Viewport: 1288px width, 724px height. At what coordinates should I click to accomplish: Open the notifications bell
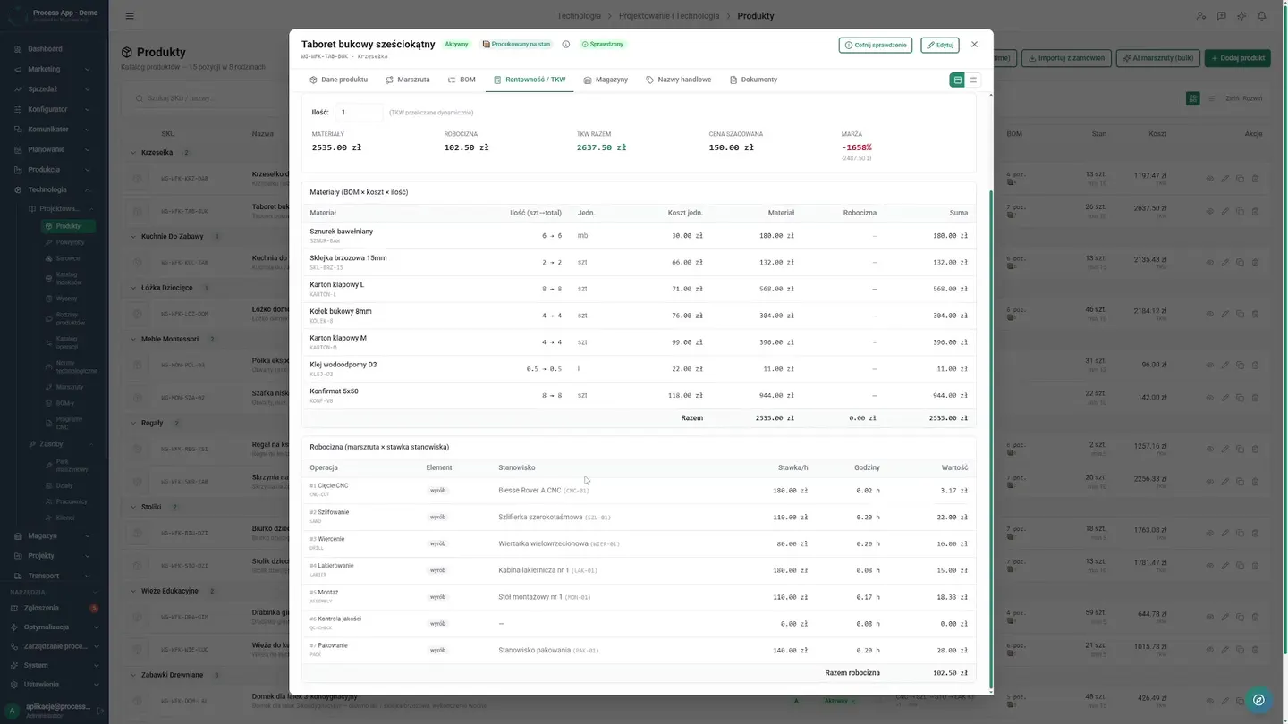1262,16
